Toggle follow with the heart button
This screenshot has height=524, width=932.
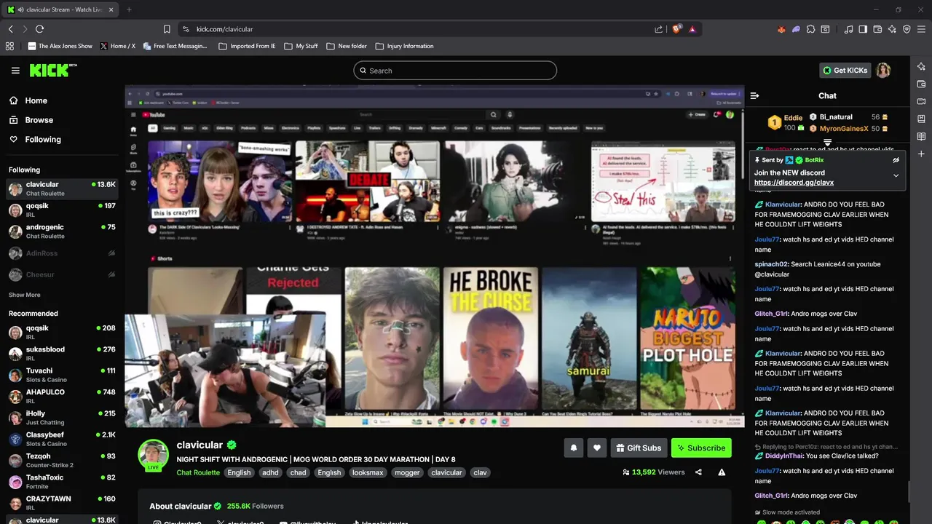click(x=596, y=448)
